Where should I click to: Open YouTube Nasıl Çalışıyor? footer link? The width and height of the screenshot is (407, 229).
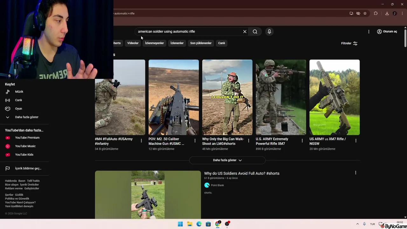[20, 203]
